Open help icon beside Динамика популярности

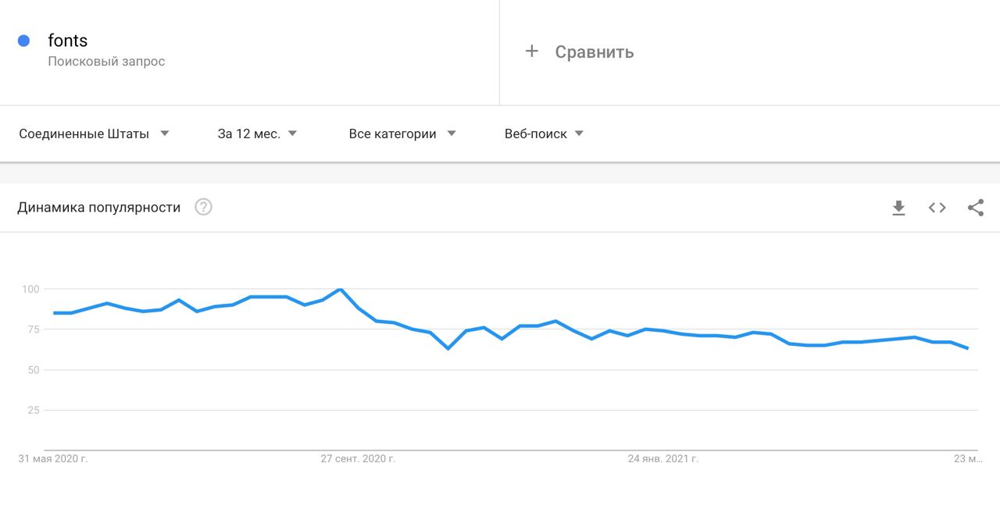click(203, 208)
